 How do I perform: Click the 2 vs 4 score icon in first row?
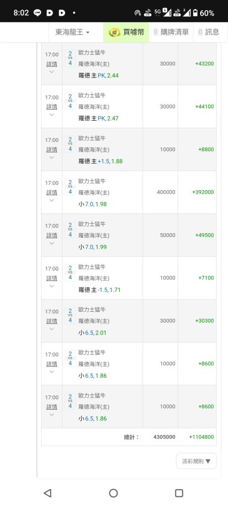click(70, 58)
